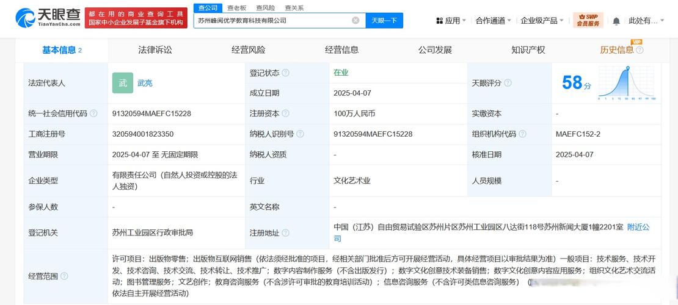The width and height of the screenshot is (678, 305).
Task: Select credit code 91320594MAEFC15228 under 统一社会信用代码
Action: point(151,113)
